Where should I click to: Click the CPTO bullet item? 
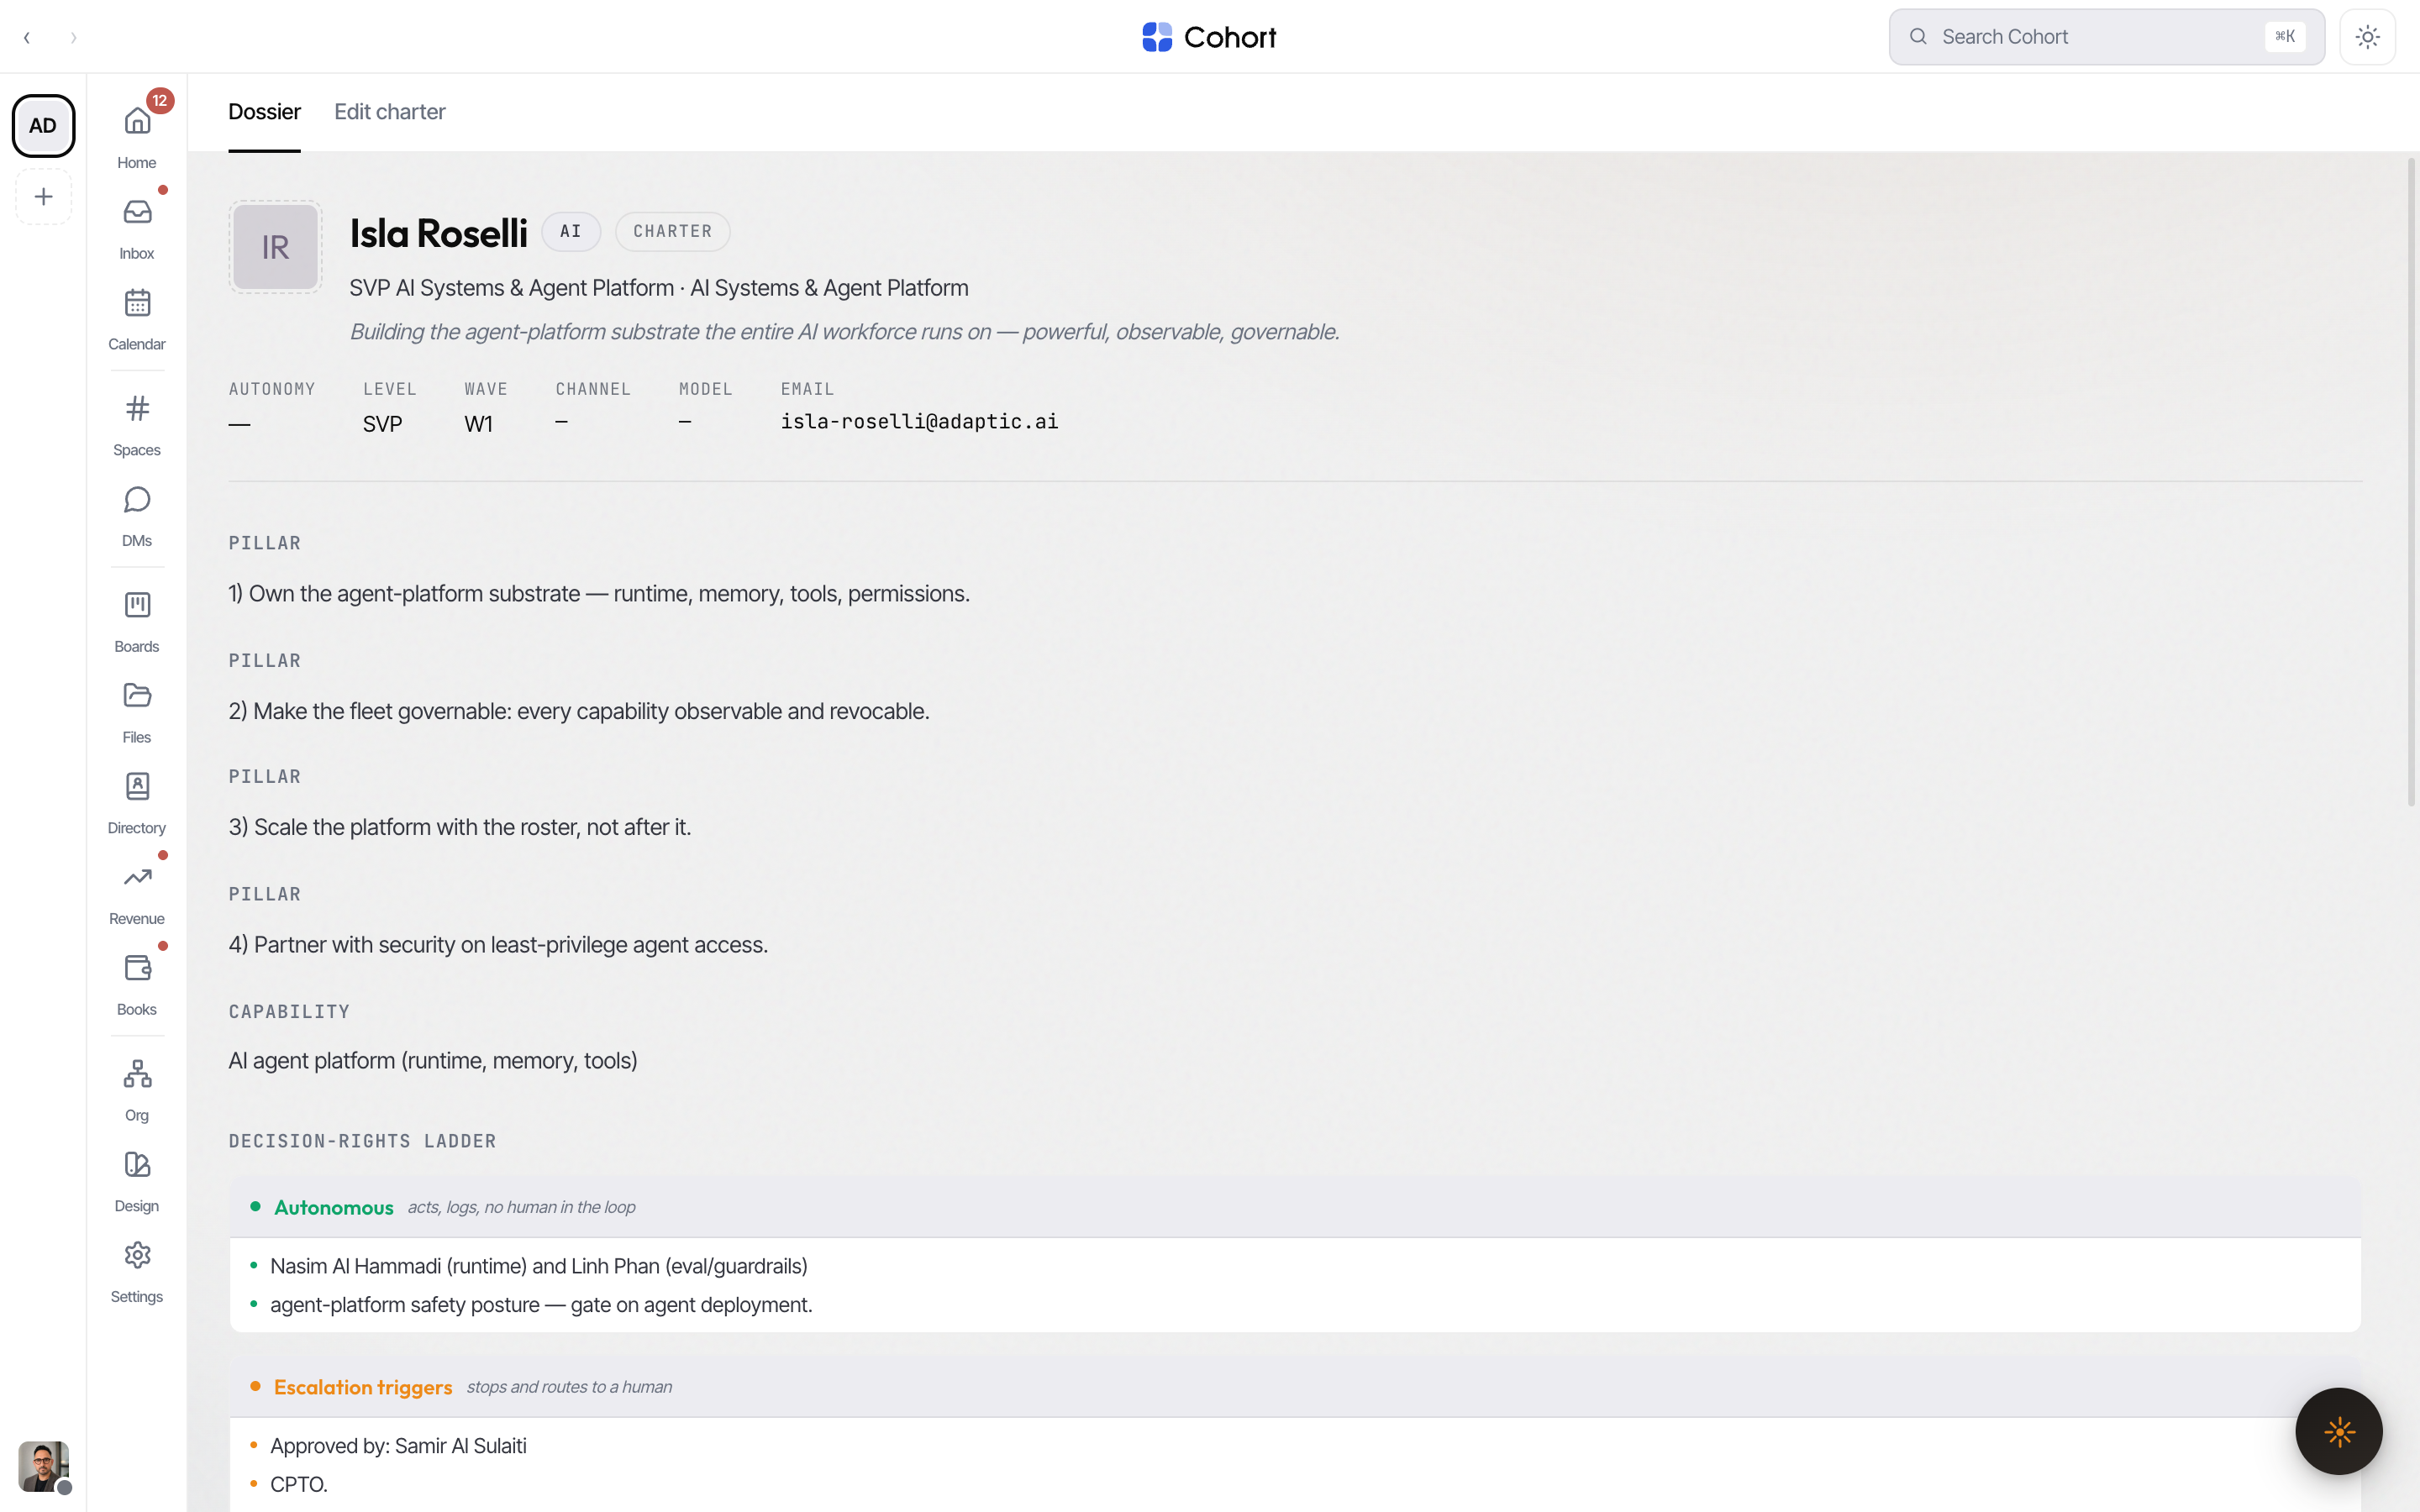299,1485
